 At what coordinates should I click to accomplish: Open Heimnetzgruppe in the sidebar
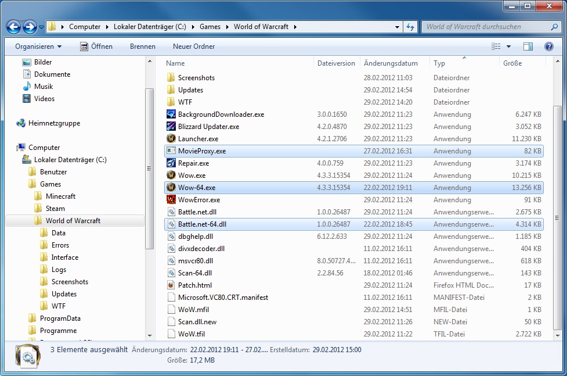pos(48,123)
